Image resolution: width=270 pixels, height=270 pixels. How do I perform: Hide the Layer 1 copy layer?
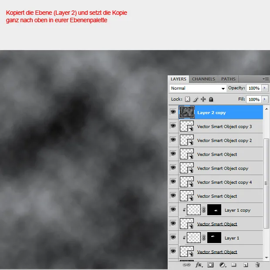(x=173, y=210)
